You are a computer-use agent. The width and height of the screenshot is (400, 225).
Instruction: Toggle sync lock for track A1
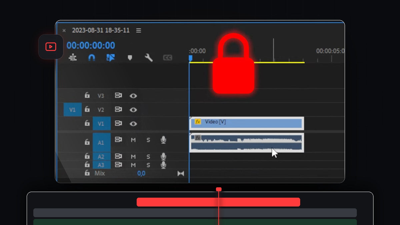[118, 140]
